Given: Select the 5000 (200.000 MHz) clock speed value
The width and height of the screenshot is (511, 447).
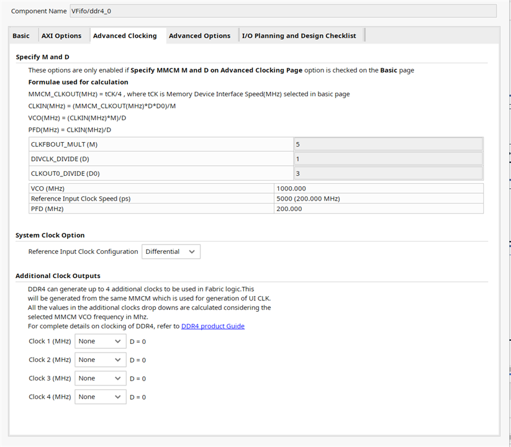Looking at the screenshot, I should point(308,199).
